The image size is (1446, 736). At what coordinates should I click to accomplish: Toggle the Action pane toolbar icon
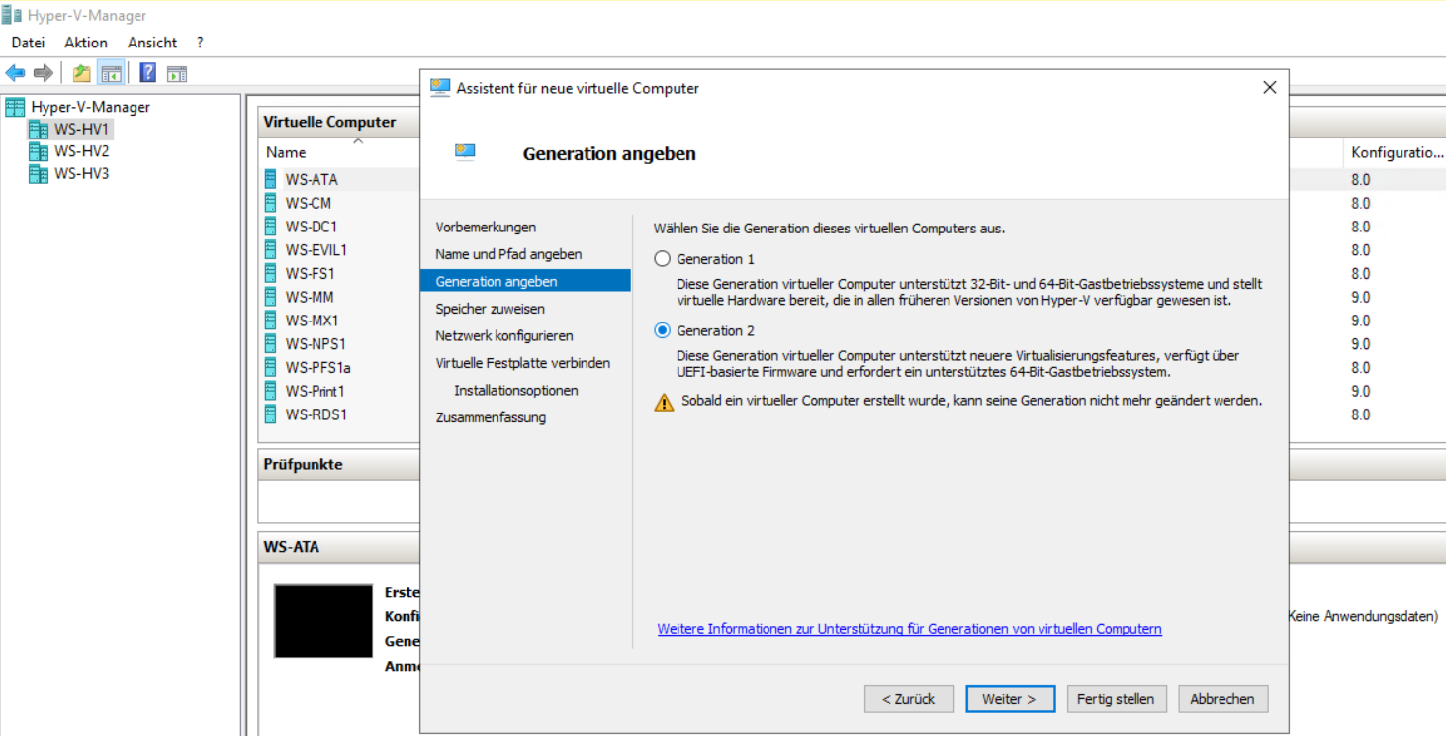(x=177, y=73)
